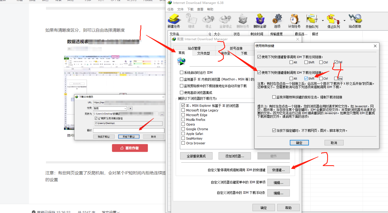Switch to the 下载 tab in the config dialog
This screenshot has height=213, width=388.
tap(244, 53)
